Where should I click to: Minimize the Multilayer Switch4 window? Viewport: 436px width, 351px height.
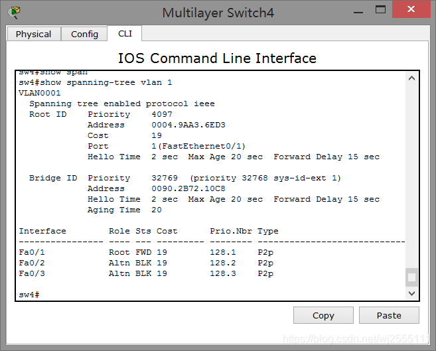pos(358,13)
